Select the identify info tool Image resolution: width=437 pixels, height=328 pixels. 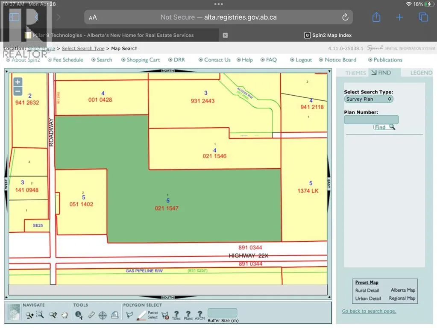coord(79,315)
